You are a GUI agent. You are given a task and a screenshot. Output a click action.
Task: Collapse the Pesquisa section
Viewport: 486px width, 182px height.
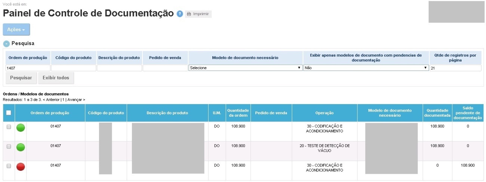tap(6, 44)
